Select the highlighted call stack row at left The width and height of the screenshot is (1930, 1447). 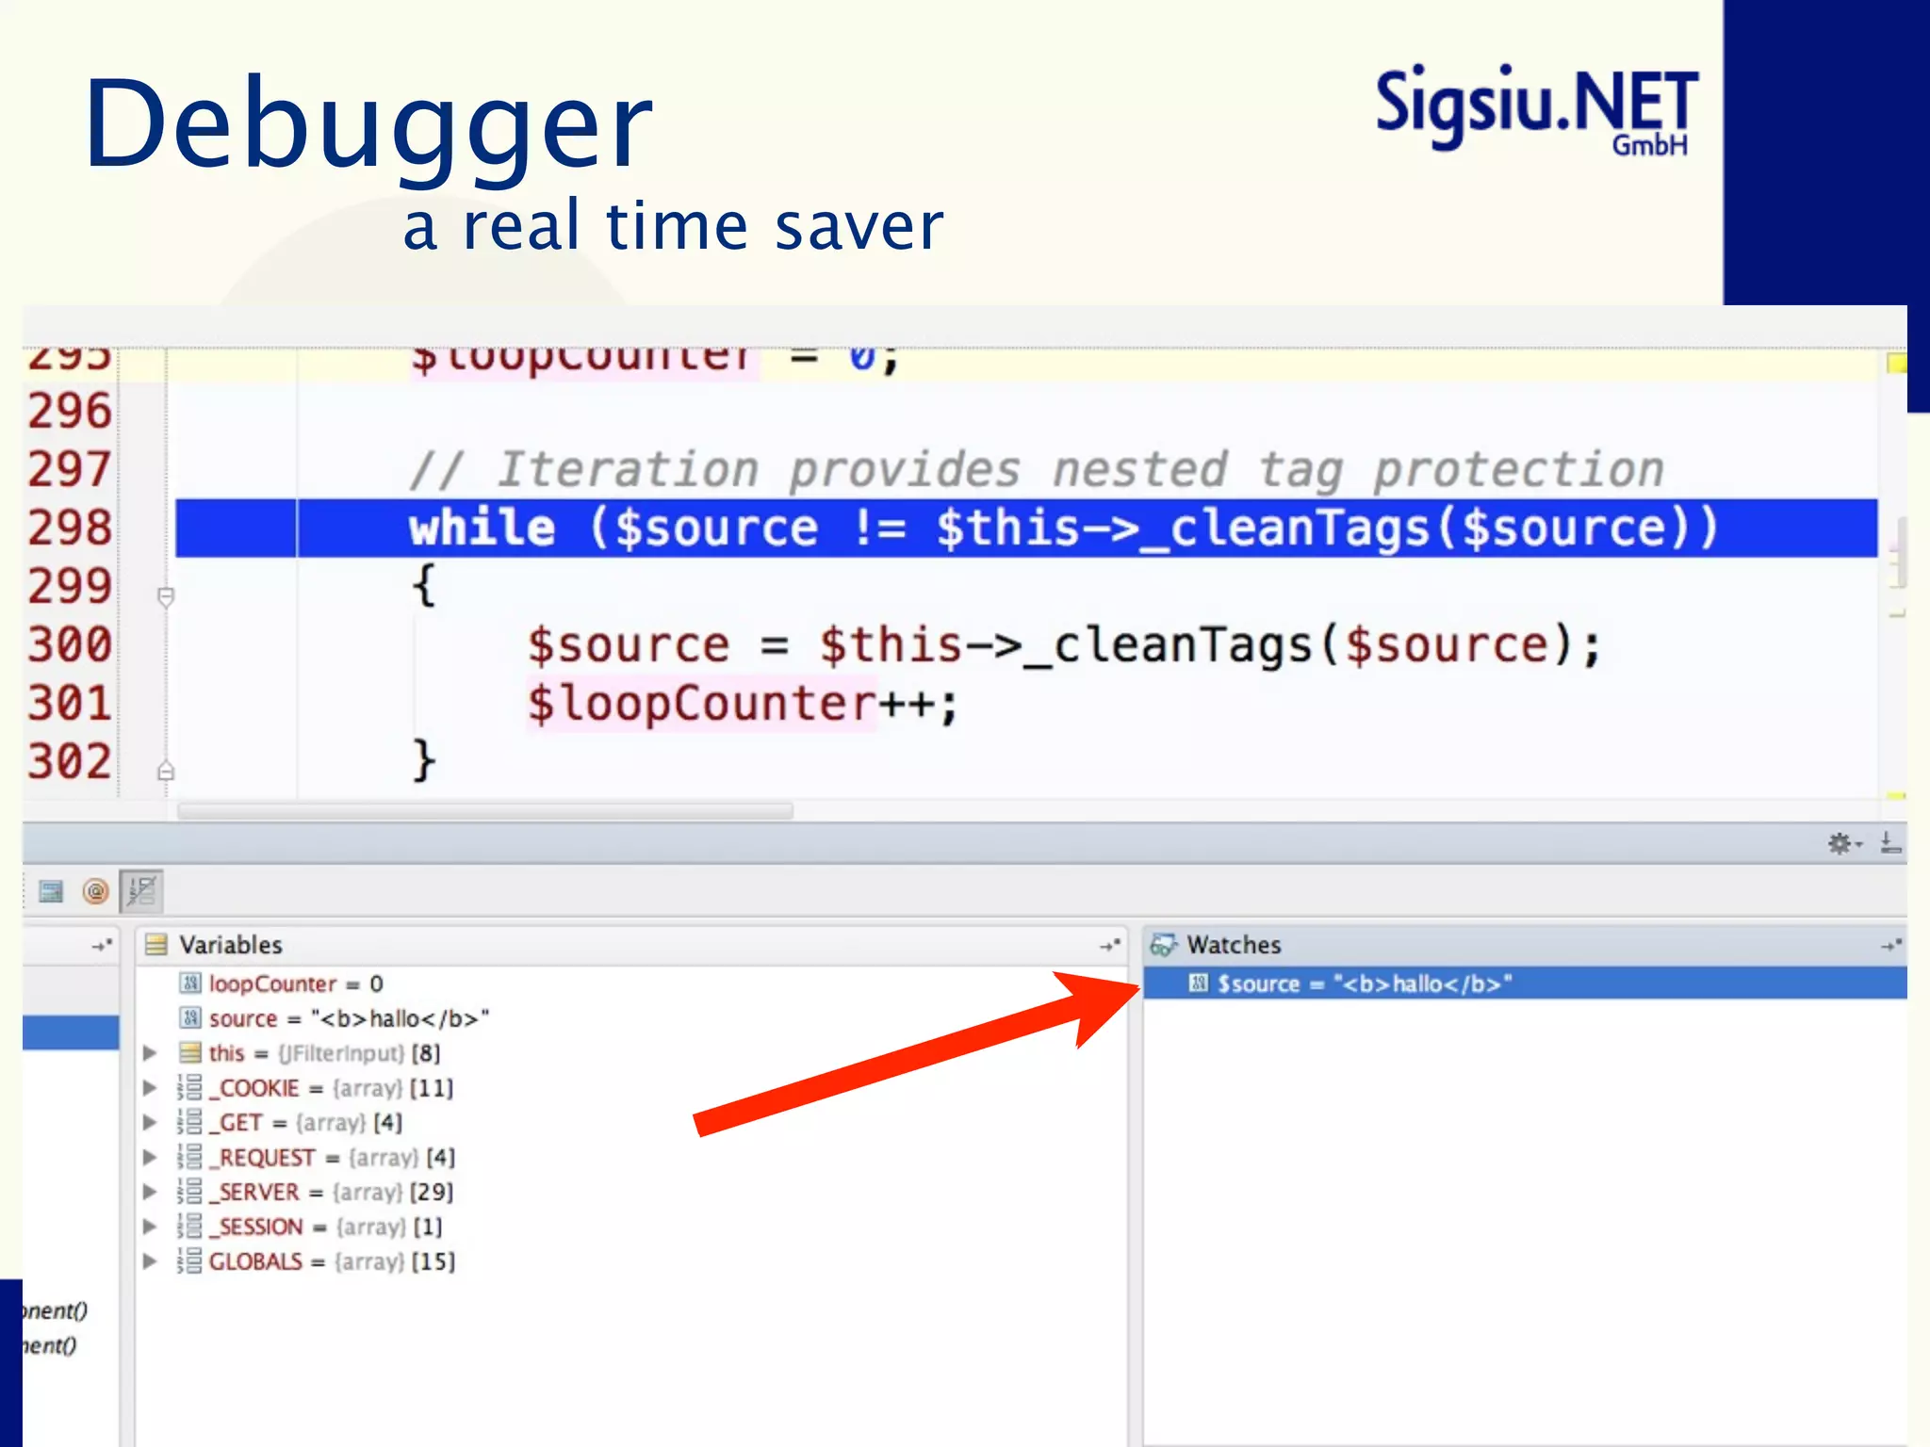(71, 1032)
